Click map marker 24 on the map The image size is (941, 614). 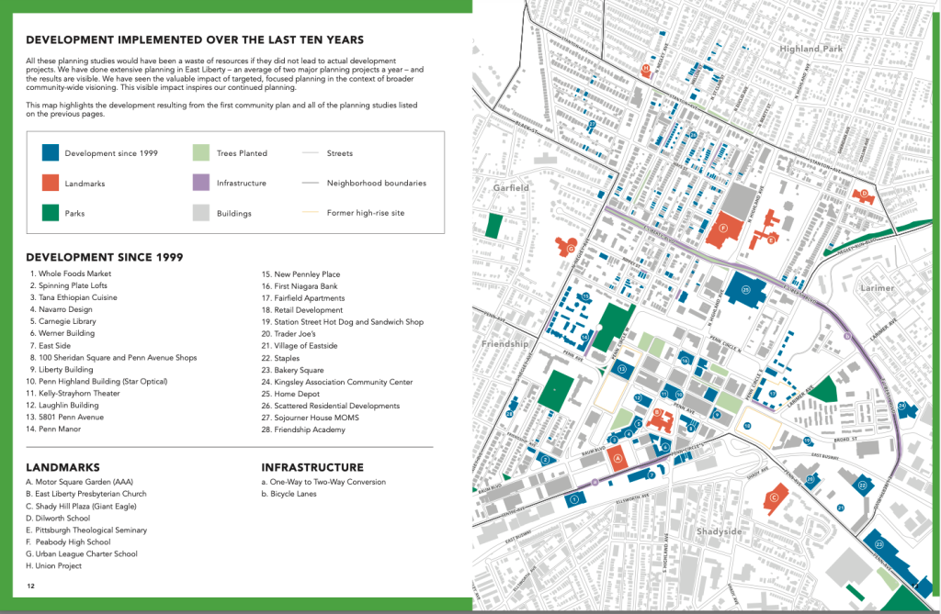pyautogui.click(x=901, y=406)
